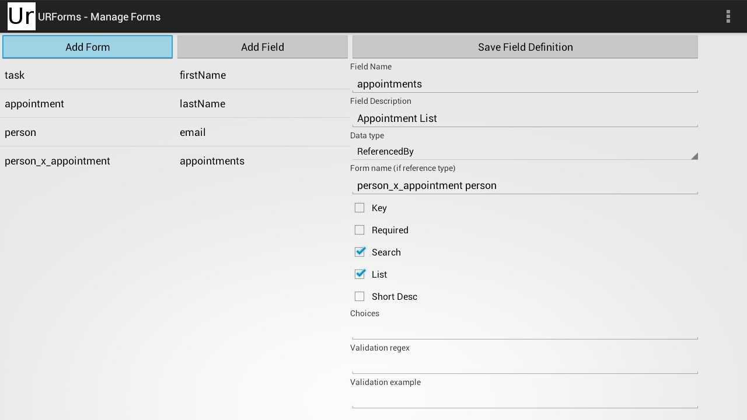747x420 pixels.
Task: Focus the Choices input field
Action: pos(525,330)
